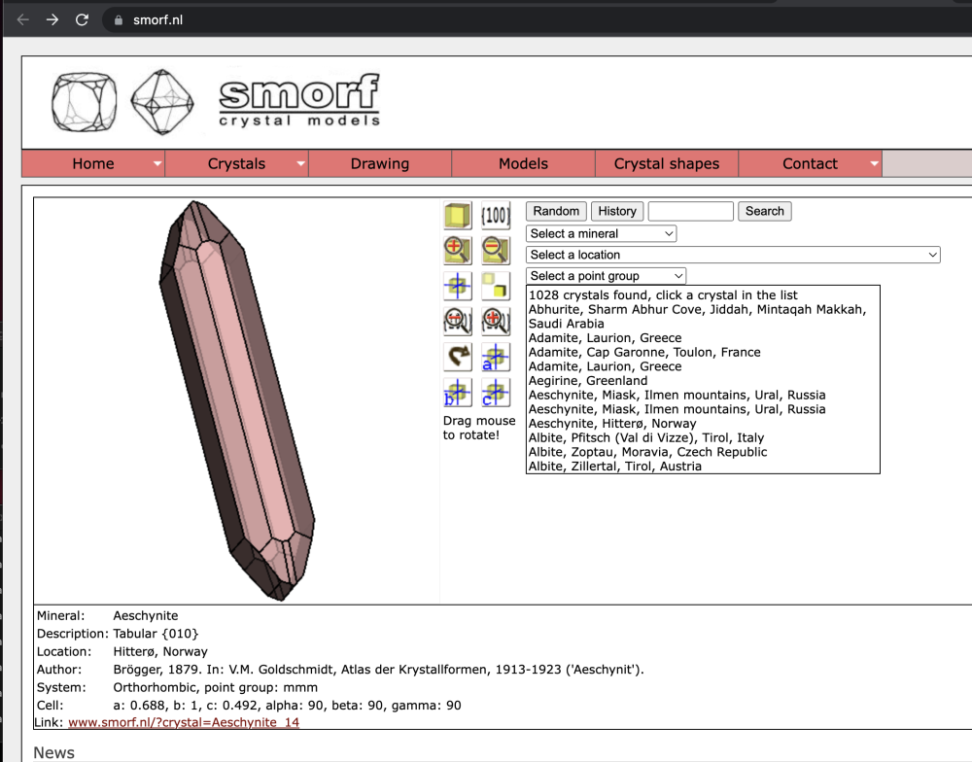Open the Select a point group dropdown
Viewport: 972px width, 762px height.
click(605, 275)
